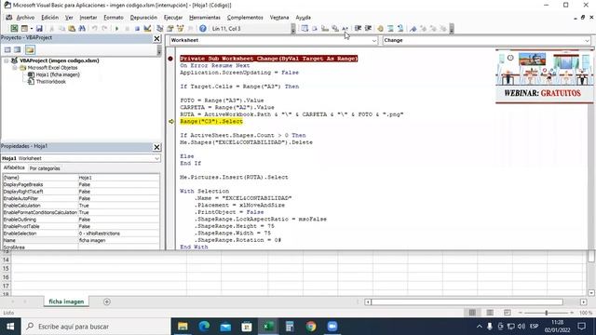Collapse the VBAProject tree node

click(7, 60)
